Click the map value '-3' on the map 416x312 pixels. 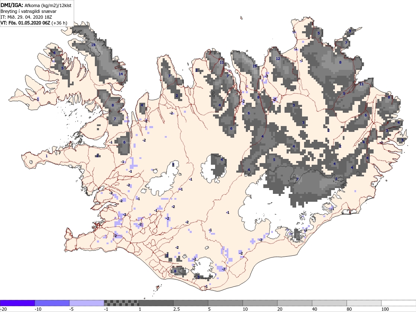coord(267,76)
